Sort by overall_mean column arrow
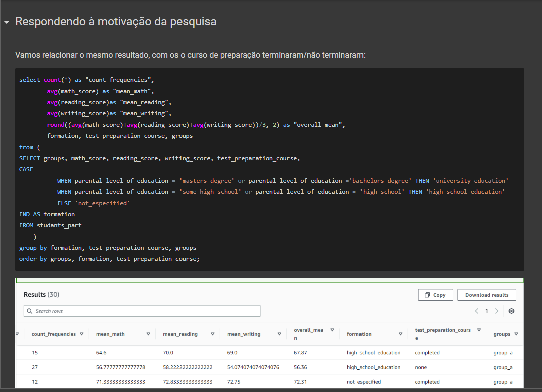Viewport: 542px width, 392px height. (332, 330)
